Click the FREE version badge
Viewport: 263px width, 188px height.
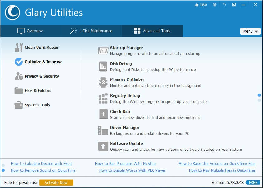[253, 182]
